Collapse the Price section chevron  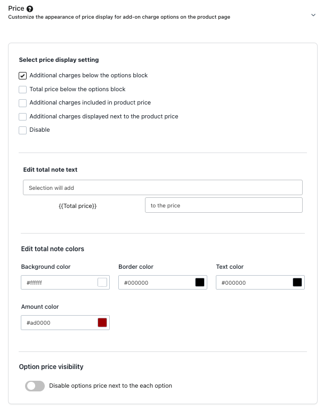313,15
